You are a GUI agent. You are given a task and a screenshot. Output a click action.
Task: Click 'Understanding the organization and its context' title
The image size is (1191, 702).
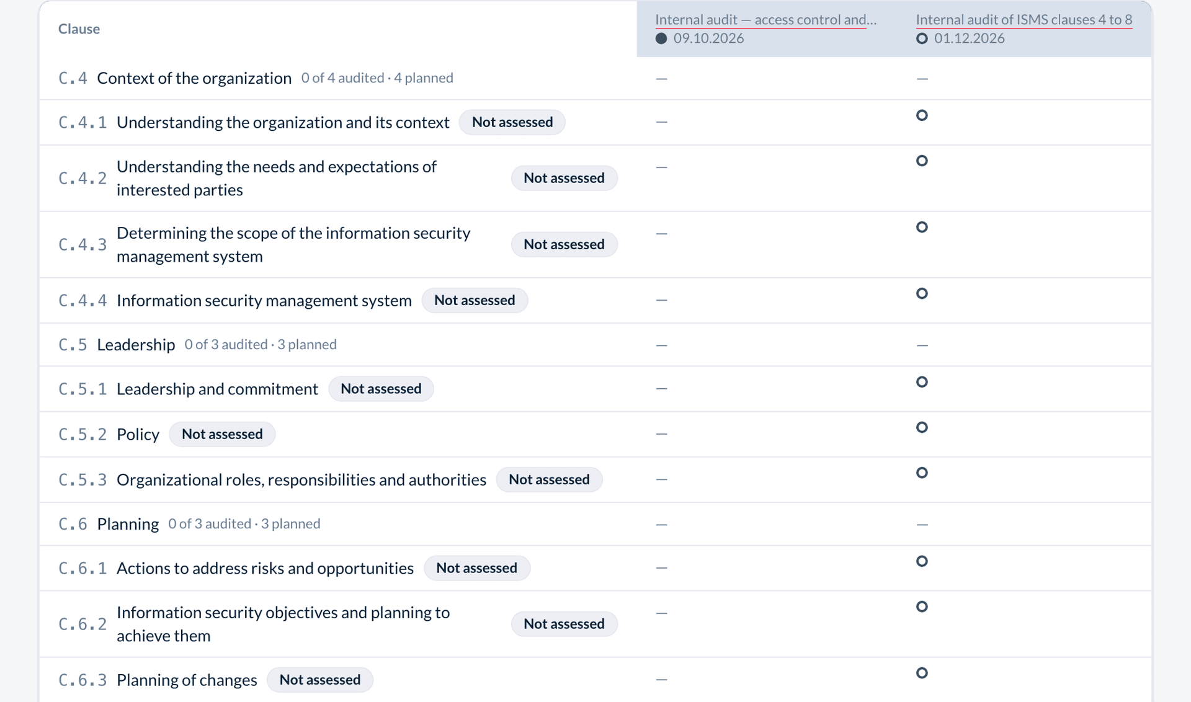[x=283, y=122]
